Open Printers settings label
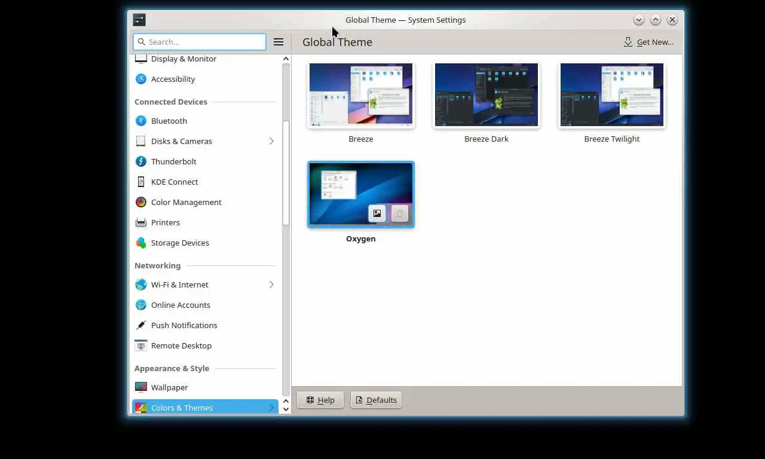The width and height of the screenshot is (765, 459). [x=166, y=222]
